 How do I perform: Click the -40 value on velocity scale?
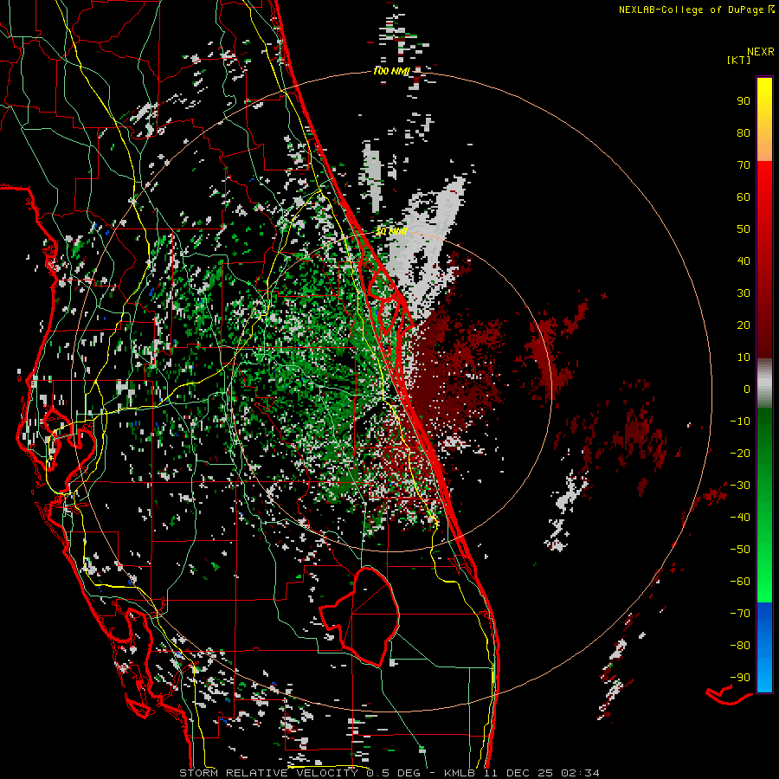(x=740, y=518)
